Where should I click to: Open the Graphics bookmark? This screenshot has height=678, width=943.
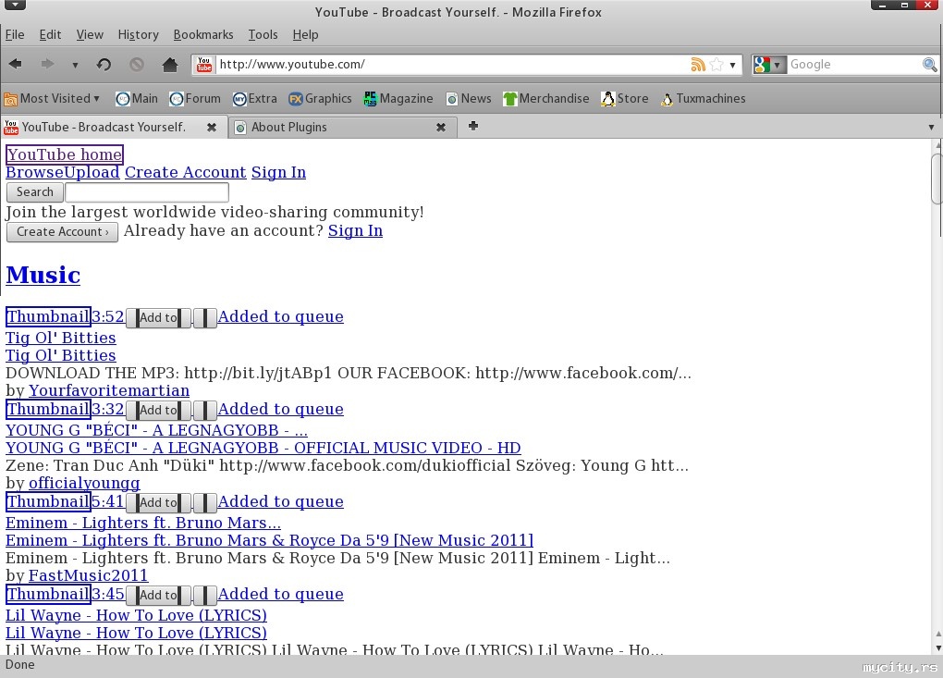[320, 99]
